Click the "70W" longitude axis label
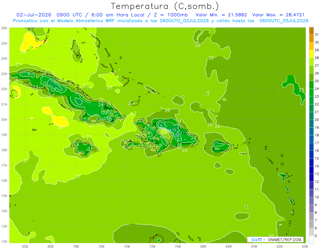The width and height of the screenshot is (324, 250). click(178, 246)
